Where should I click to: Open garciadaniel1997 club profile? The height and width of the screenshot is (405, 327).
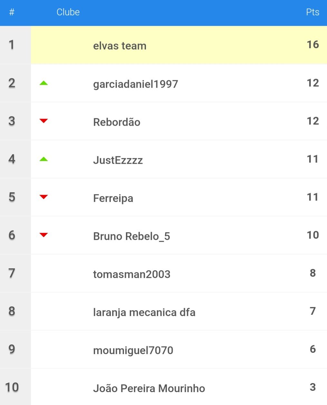[x=136, y=84]
